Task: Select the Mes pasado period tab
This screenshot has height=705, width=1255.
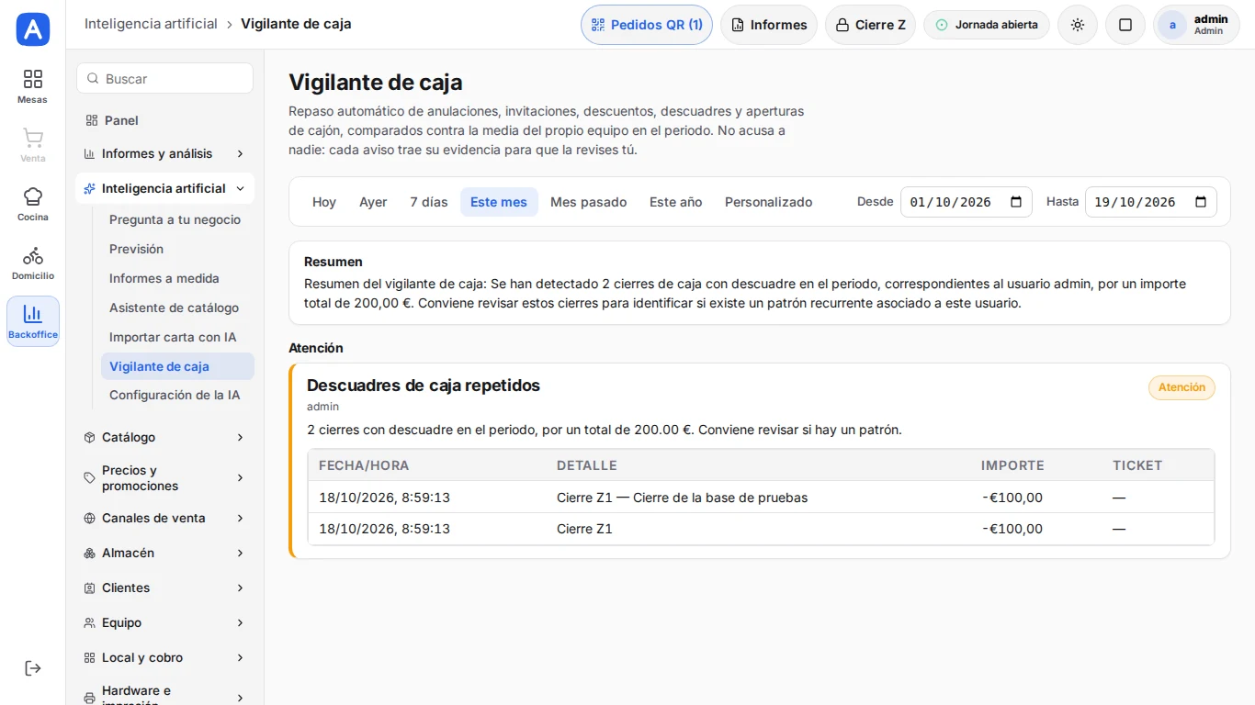Action: tap(589, 202)
